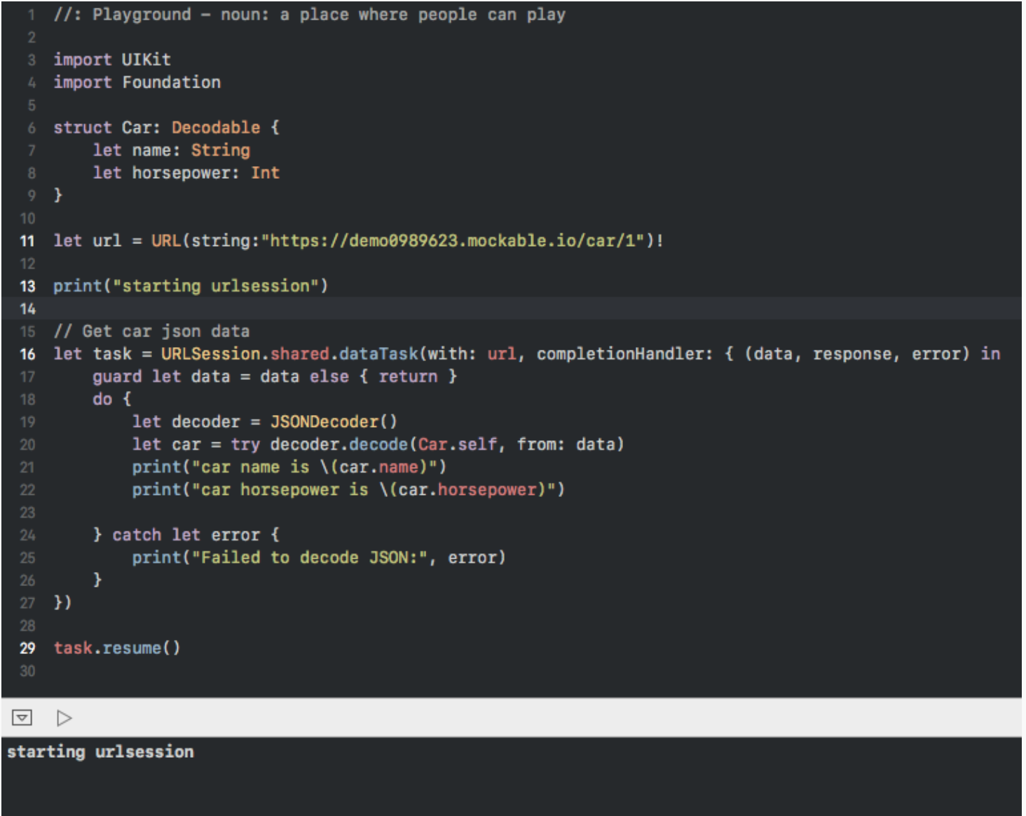Click line number 13 in the gutter

[27, 286]
